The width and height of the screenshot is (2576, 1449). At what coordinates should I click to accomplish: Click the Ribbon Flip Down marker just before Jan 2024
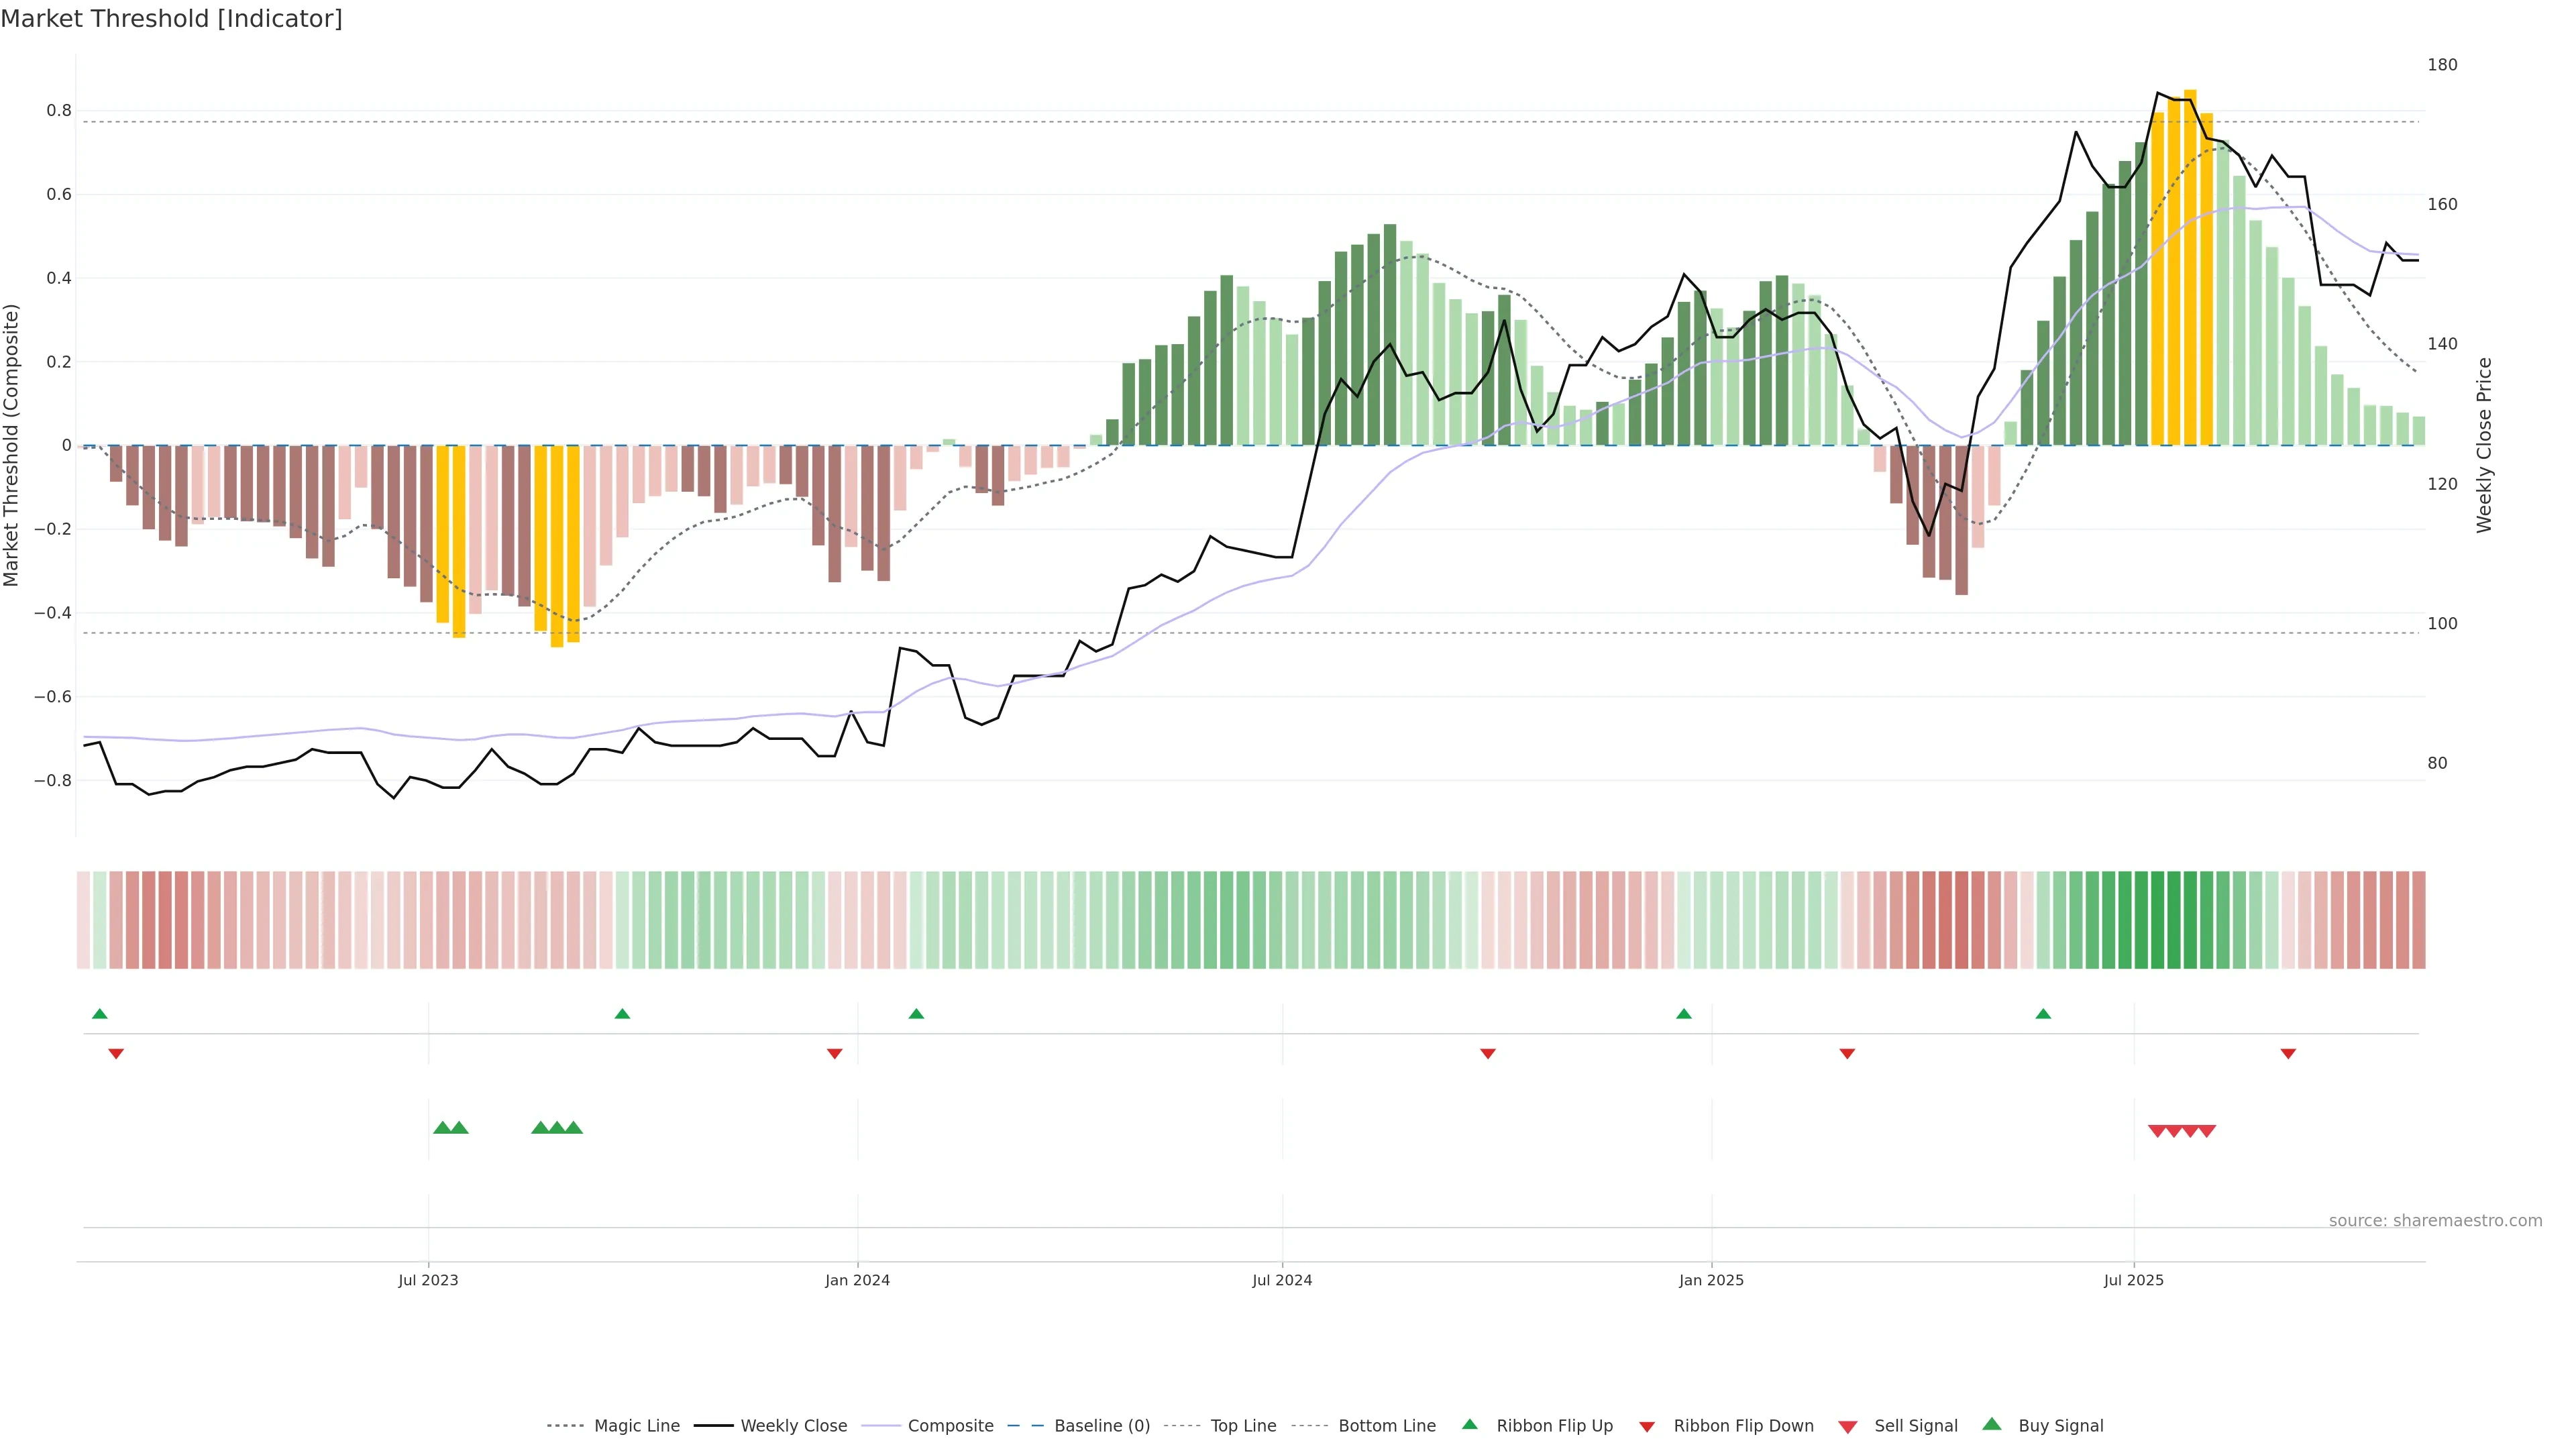835,1053
